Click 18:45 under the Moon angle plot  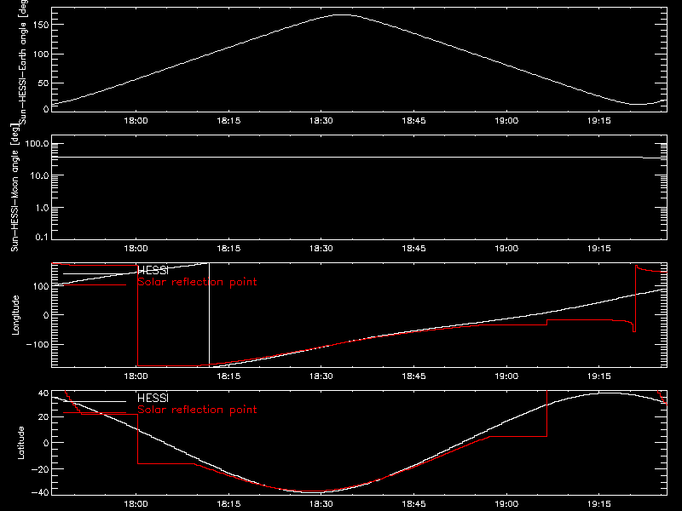click(x=413, y=249)
